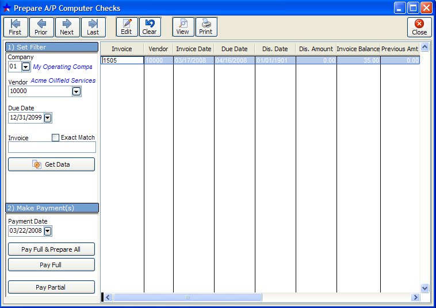Select the Invoice Balance column header
The width and height of the screenshot is (436, 308).
click(358, 49)
